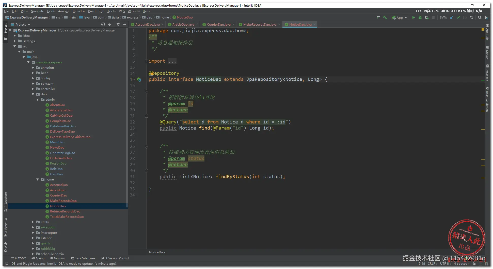Select ExpressDeliveryCabinetDao in the project tree
This screenshot has width=493, height=269.
[x=70, y=137]
